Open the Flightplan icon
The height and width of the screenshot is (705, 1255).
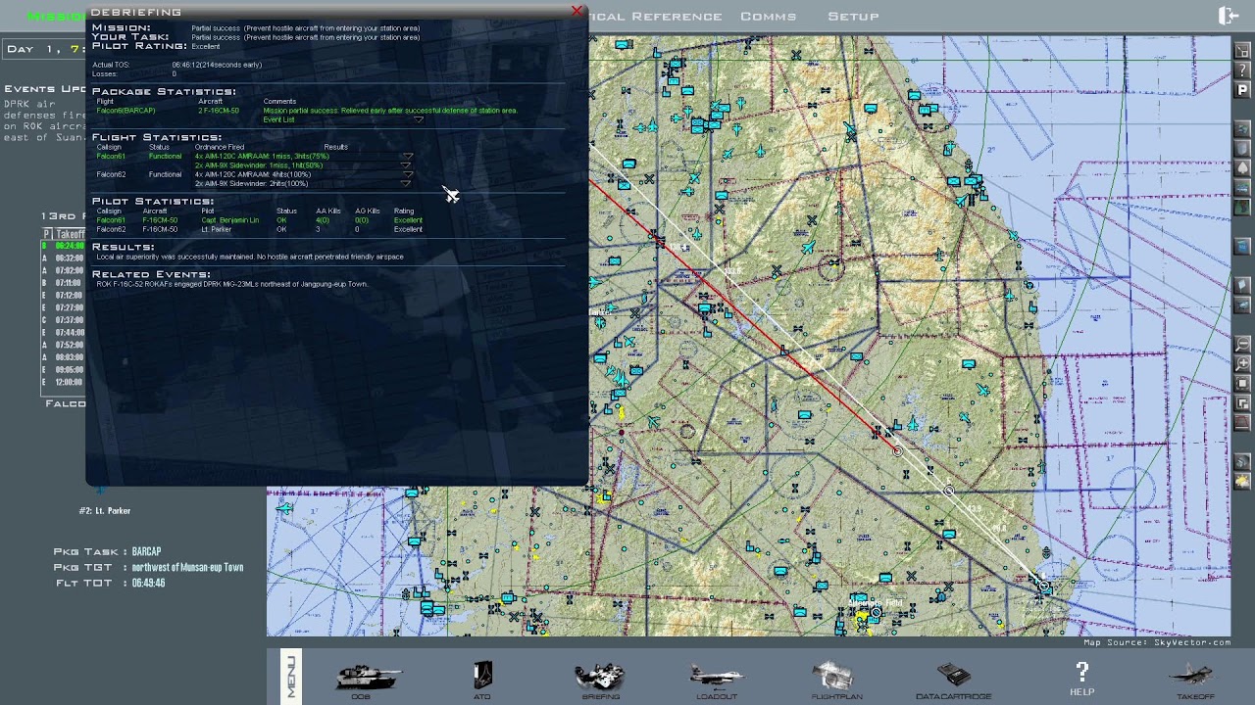836,677
